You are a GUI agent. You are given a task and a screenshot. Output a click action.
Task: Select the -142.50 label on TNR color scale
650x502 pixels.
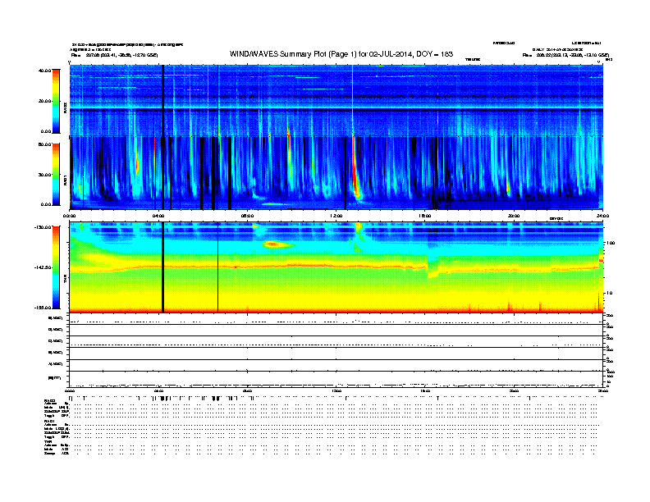[43, 267]
